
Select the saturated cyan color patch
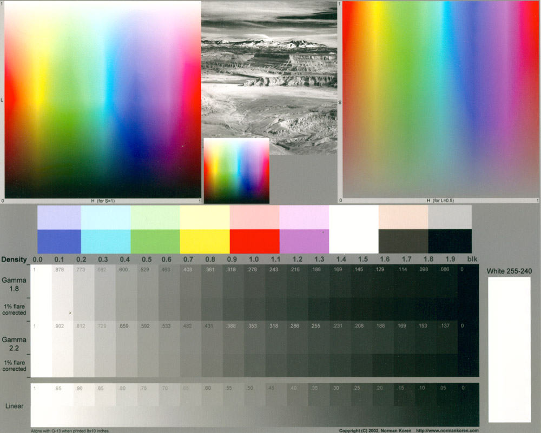pyautogui.click(x=106, y=241)
